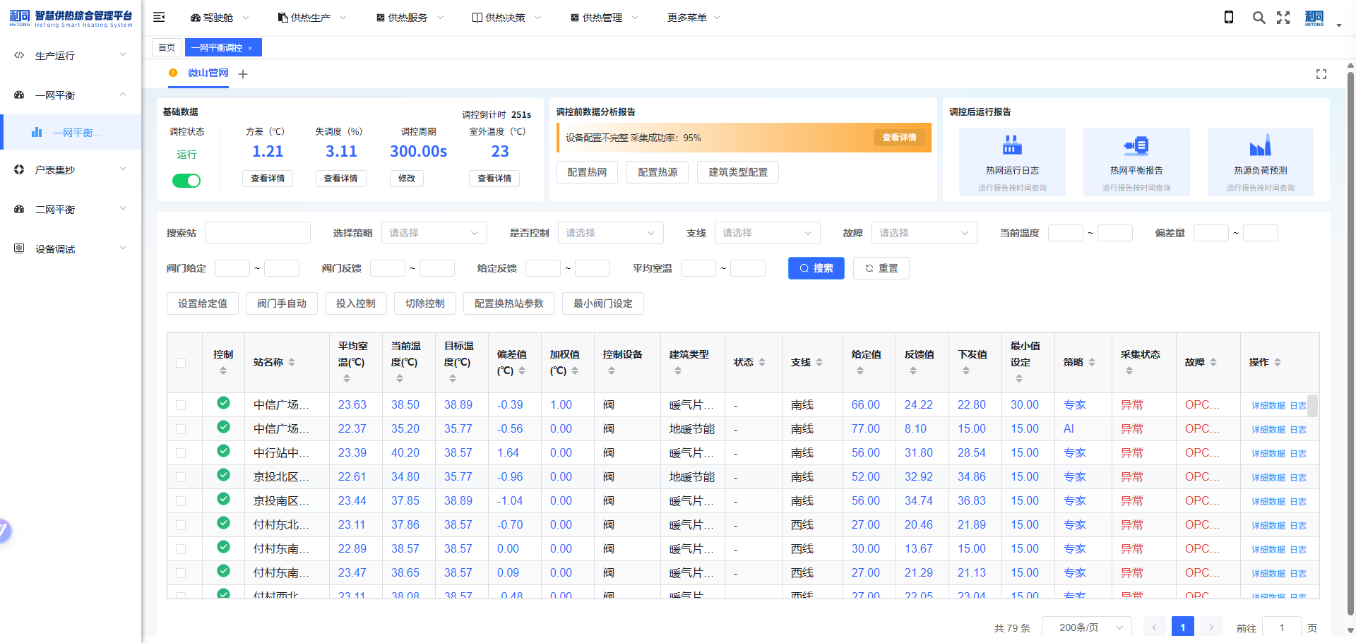The image size is (1356, 643).
Task: Open the 200条/页 page size dropdown
Action: point(1086,627)
